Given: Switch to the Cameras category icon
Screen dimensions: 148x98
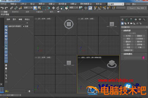Looking at the screenshot, I should [131, 23].
